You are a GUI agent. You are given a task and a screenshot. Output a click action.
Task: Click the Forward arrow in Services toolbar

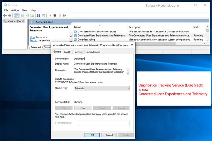[x=9, y=15]
